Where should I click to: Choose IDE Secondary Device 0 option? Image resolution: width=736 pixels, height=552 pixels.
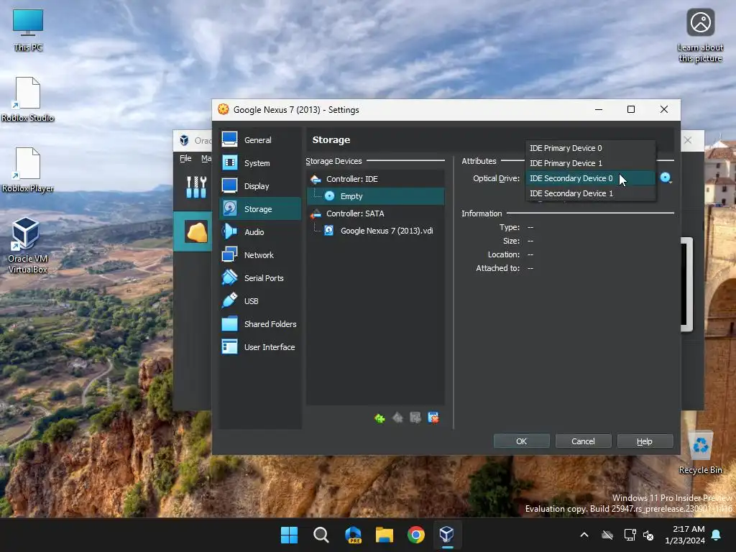(x=590, y=178)
